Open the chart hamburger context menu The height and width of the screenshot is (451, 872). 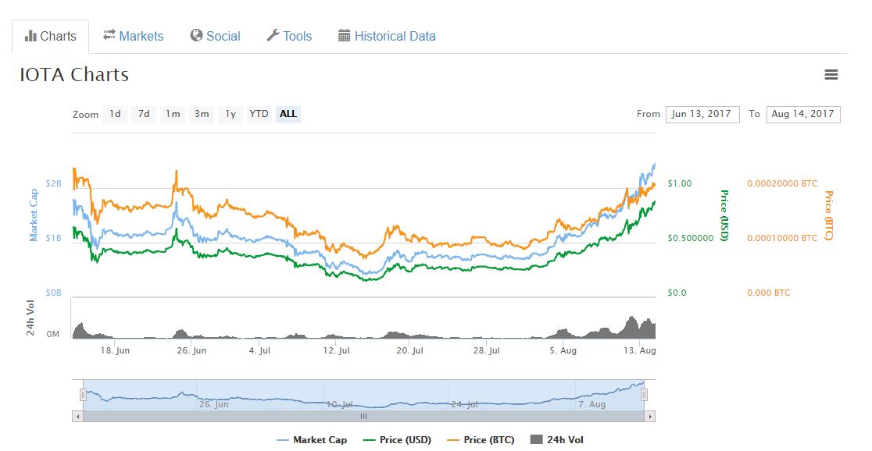tap(831, 74)
